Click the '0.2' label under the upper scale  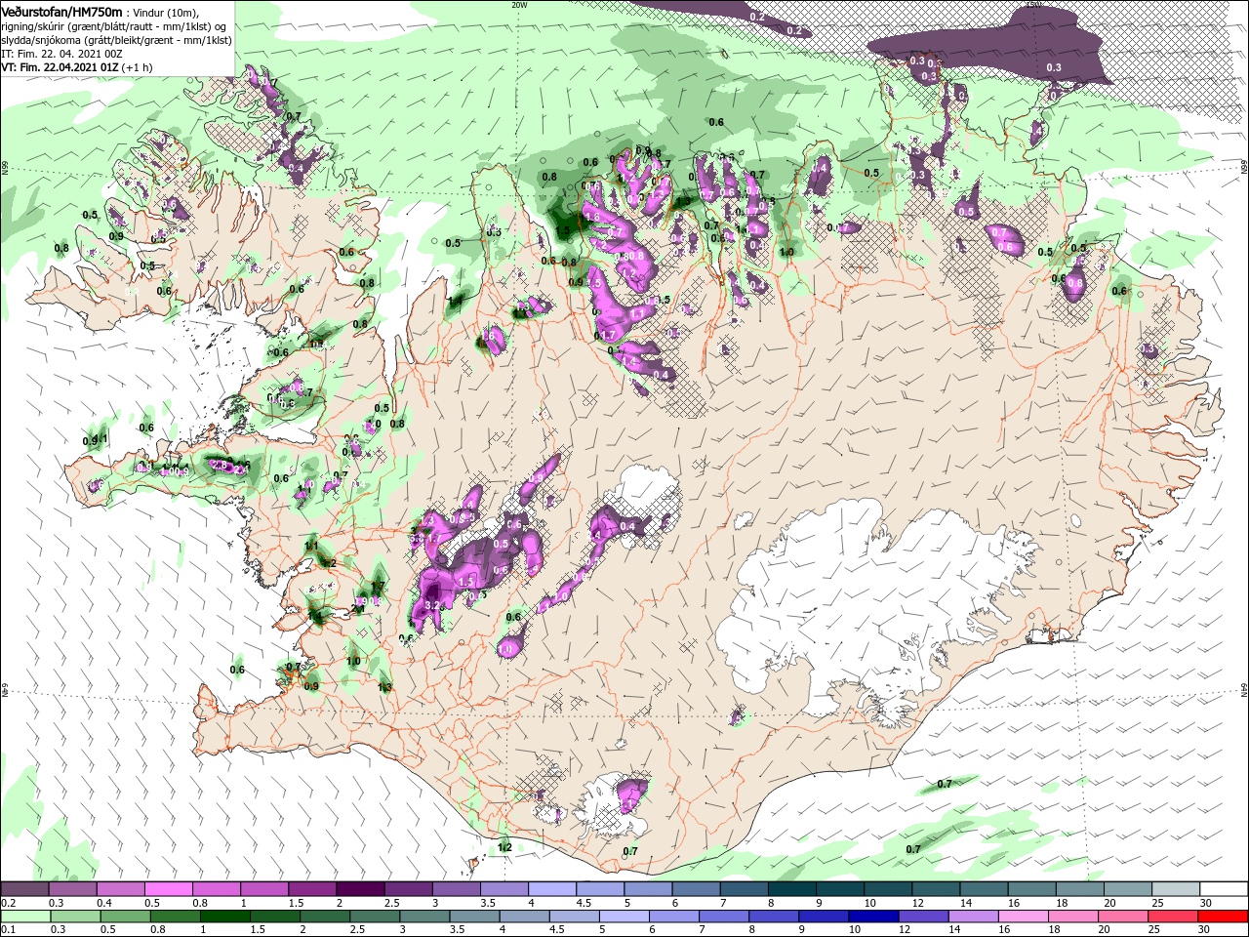10,903
